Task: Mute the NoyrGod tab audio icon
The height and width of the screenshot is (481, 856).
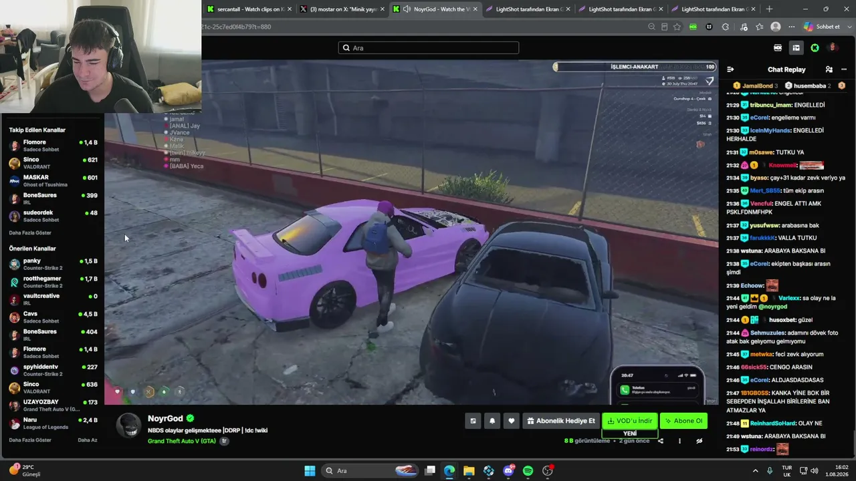Action: pyautogui.click(x=407, y=9)
